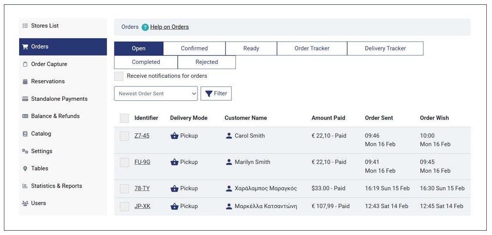Open Catalog from sidebar

pos(63,134)
